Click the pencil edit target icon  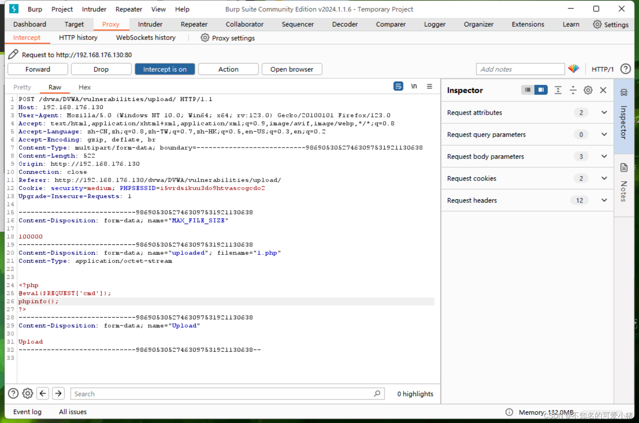coord(13,54)
